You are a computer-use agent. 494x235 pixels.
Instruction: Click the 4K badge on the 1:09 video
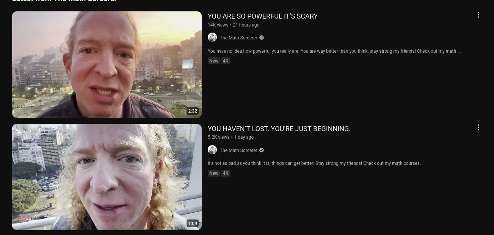tap(226, 173)
